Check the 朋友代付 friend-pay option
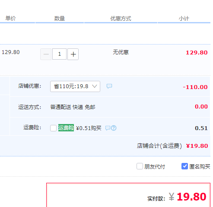The height and width of the screenshot is (207, 213). (140, 166)
